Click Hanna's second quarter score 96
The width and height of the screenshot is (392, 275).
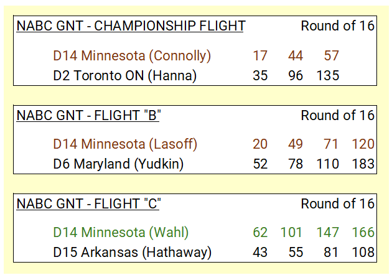(x=296, y=76)
